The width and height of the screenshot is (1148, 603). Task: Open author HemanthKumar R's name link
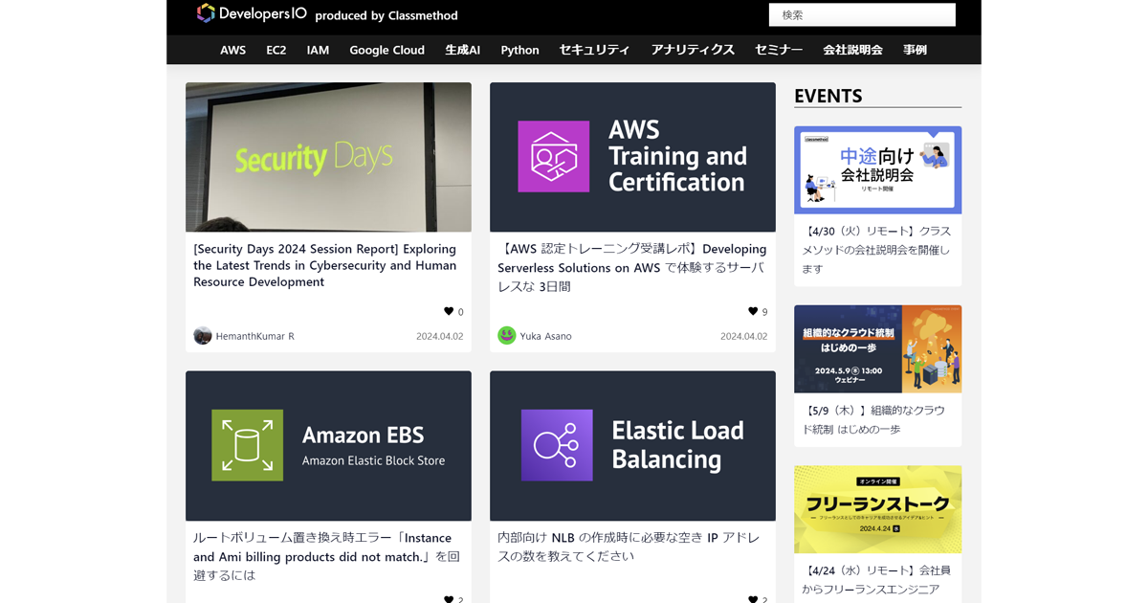(x=255, y=336)
